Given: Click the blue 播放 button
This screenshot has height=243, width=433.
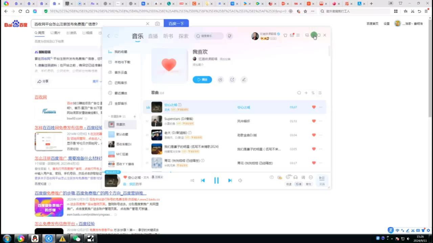Looking at the screenshot, I should [202, 80].
